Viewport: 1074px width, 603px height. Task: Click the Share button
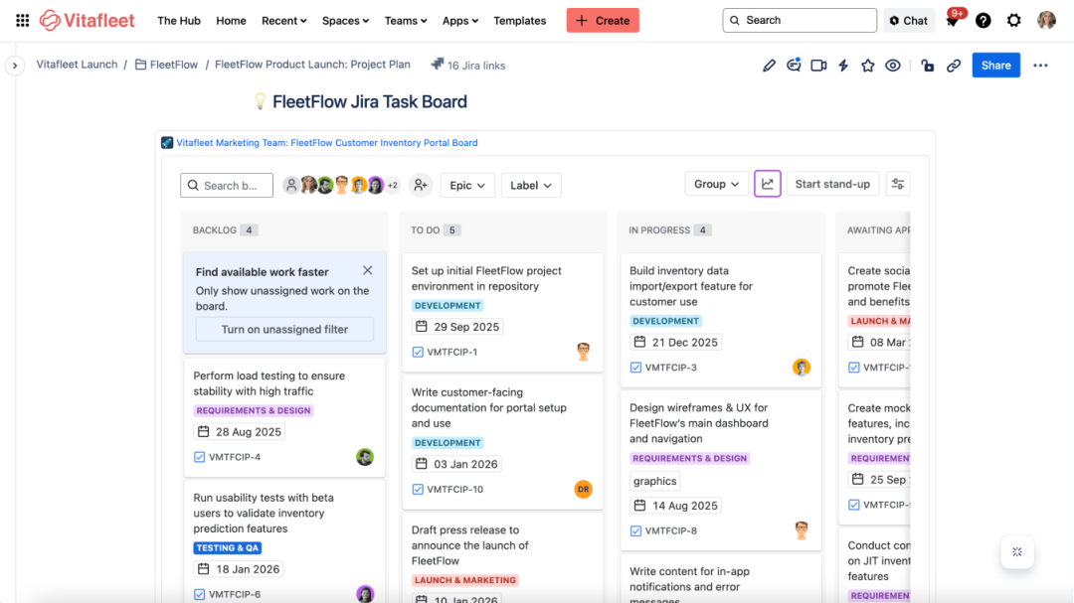coord(995,65)
